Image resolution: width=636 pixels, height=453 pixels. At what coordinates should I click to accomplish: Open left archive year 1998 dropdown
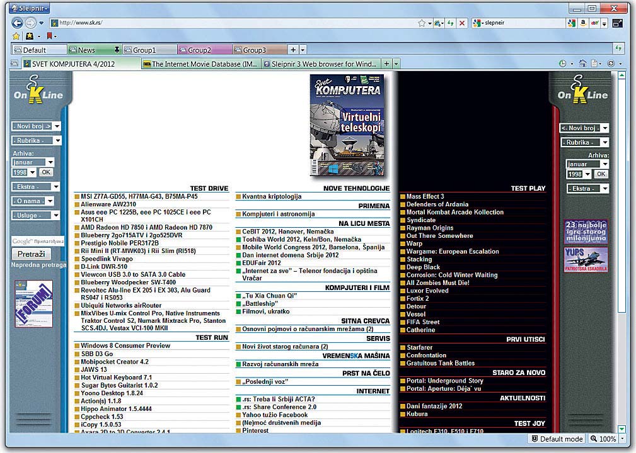point(24,172)
